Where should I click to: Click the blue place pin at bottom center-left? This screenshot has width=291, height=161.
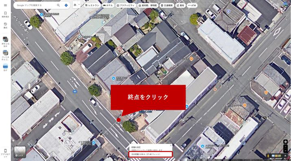(x=94, y=142)
